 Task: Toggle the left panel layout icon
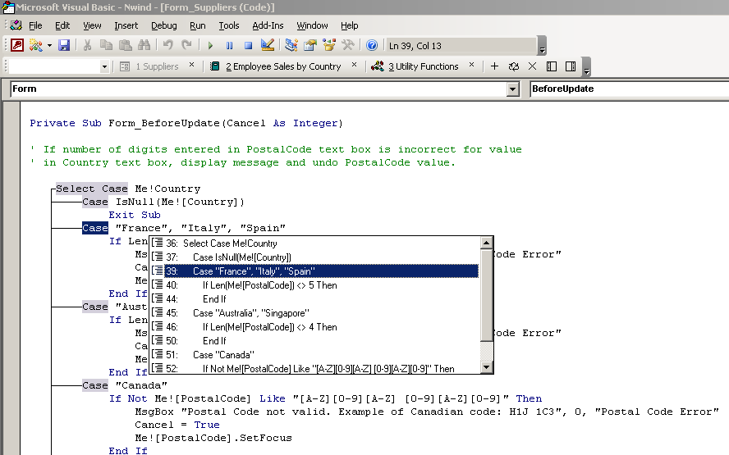pyautogui.click(x=552, y=66)
